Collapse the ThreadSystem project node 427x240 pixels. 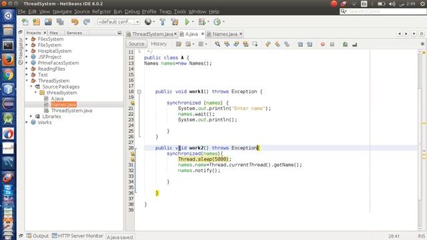pyautogui.click(x=27, y=81)
